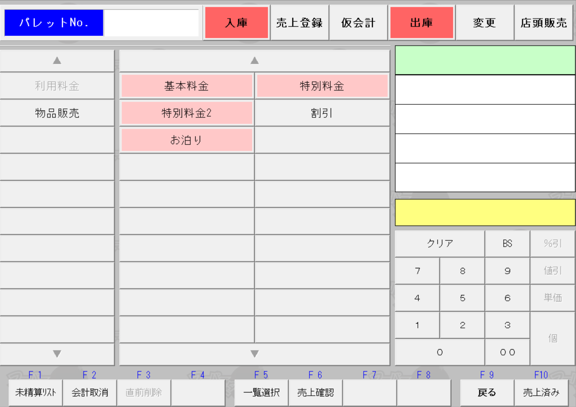
Task: Open 売上登録 mode
Action: point(300,23)
